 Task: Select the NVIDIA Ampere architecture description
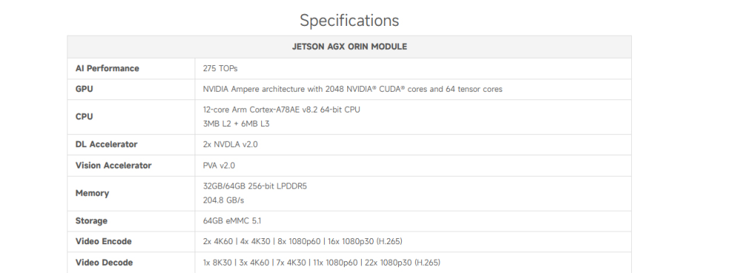tap(352, 89)
